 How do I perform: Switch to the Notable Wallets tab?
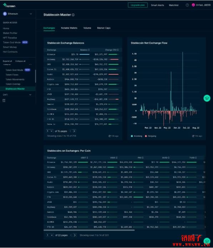click(x=69, y=28)
